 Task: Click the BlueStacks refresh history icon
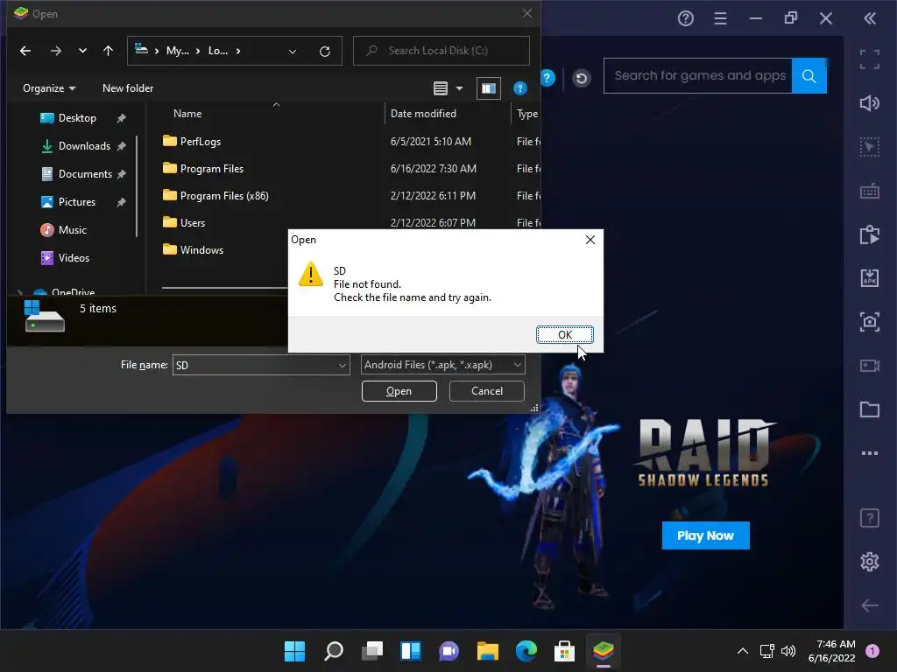click(x=582, y=78)
